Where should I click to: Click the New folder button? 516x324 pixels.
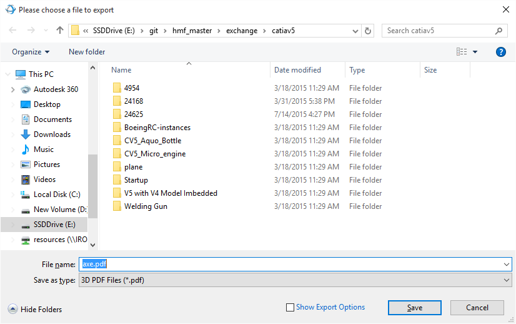click(x=87, y=52)
